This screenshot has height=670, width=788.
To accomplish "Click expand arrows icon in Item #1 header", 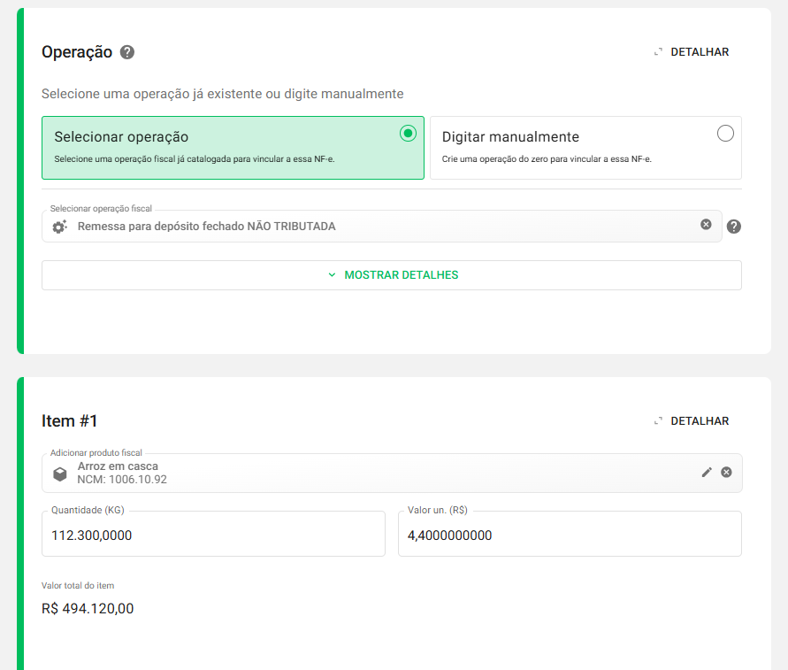I will click(x=657, y=421).
